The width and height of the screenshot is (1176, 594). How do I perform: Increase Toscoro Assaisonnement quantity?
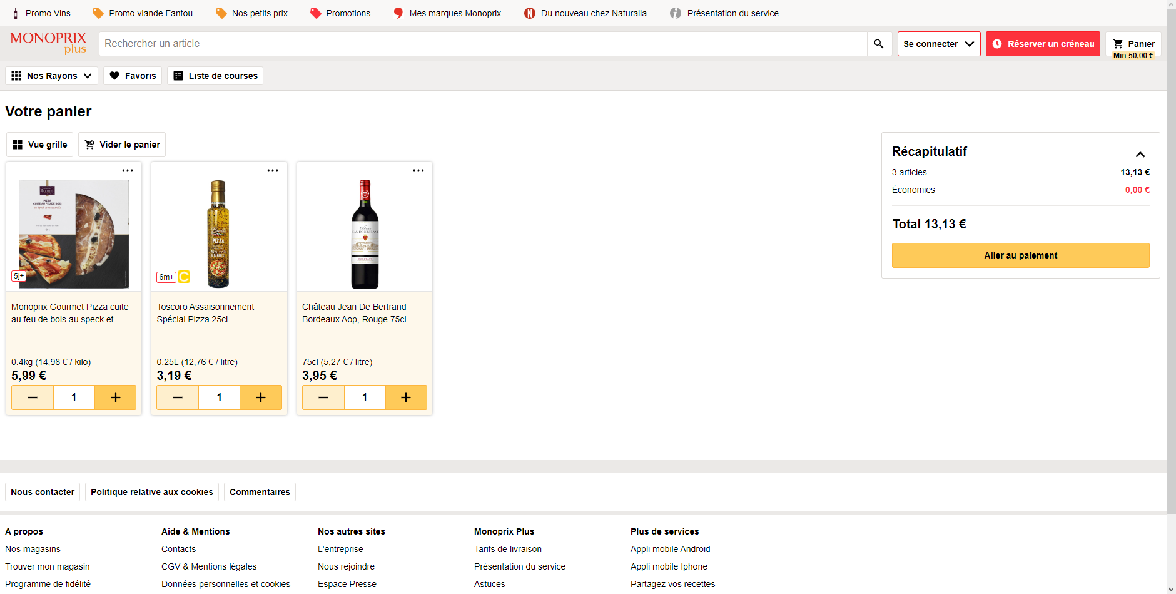click(x=261, y=397)
